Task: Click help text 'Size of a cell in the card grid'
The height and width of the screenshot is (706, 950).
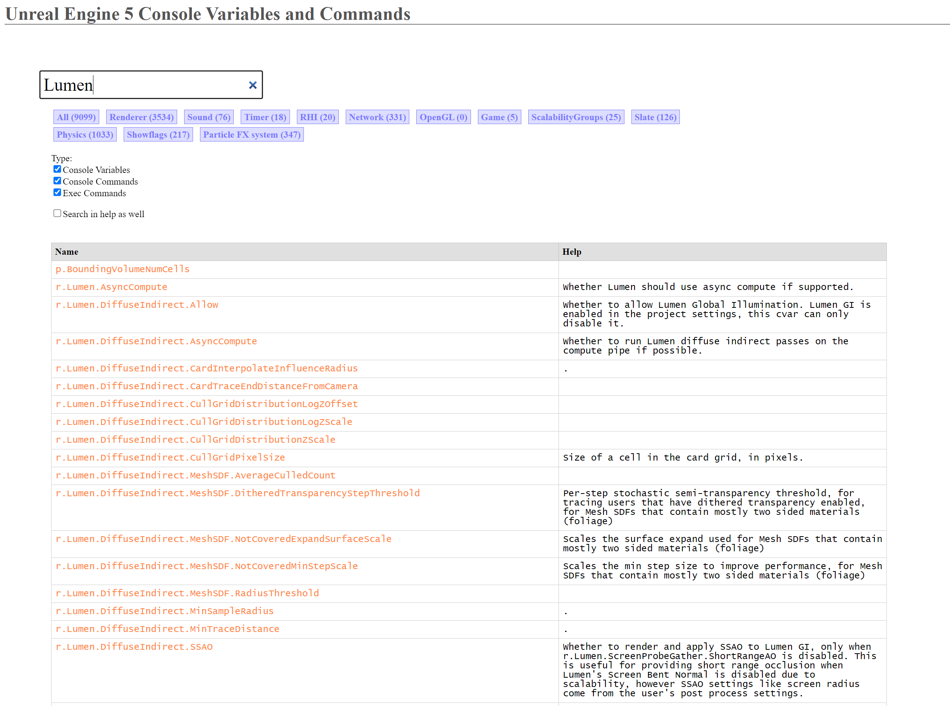Action: (x=683, y=458)
